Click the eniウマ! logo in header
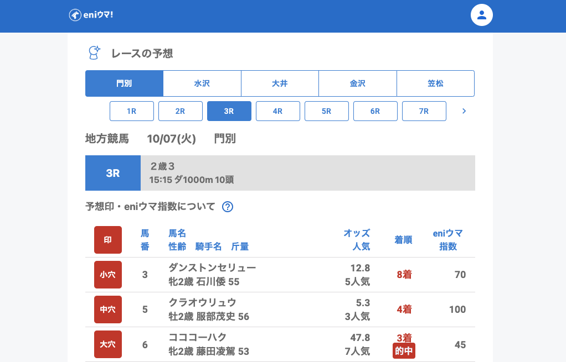 tap(91, 15)
